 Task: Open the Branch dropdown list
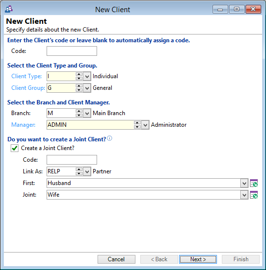[x=87, y=113]
